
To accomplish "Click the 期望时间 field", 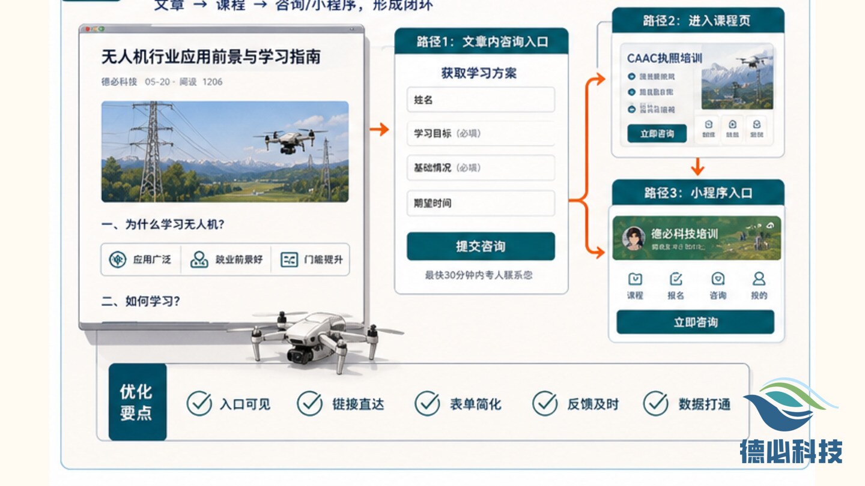I will point(481,203).
